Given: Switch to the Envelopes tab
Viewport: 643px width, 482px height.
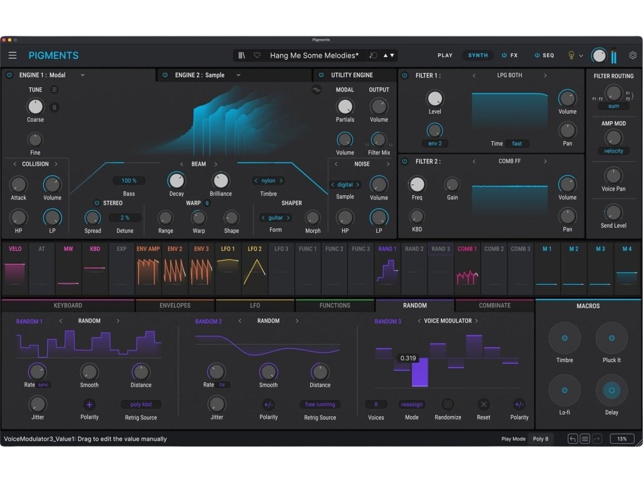Looking at the screenshot, I should (175, 306).
